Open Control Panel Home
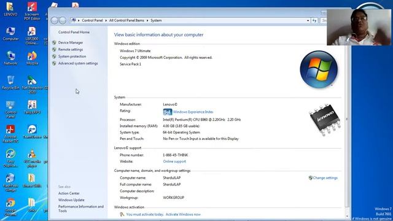393x221 pixels. pos(74,32)
